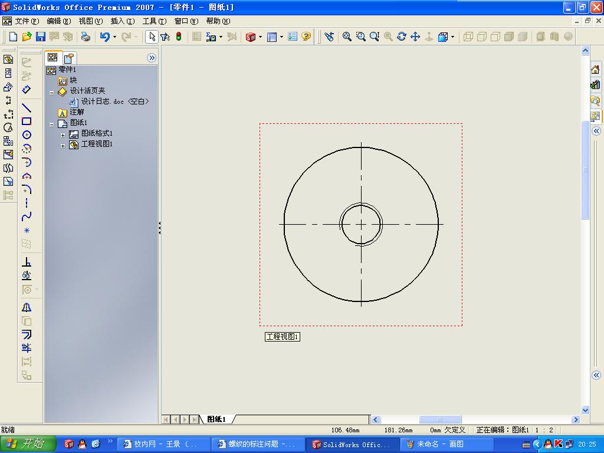The image size is (604, 453).
Task: Switch to the FeatureManager tree tab
Action: tap(52, 57)
